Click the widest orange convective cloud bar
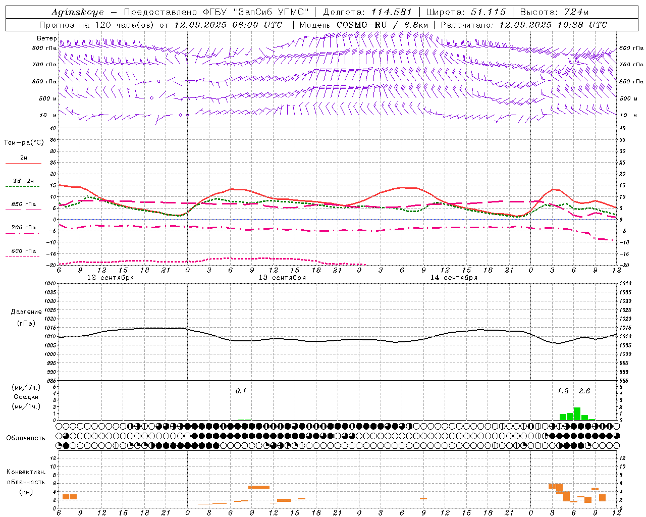 pyautogui.click(x=259, y=487)
